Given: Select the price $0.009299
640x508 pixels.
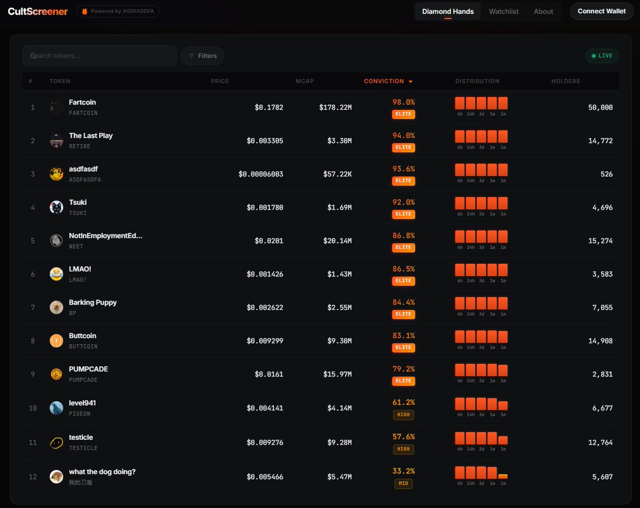Looking at the screenshot, I should point(265,341).
